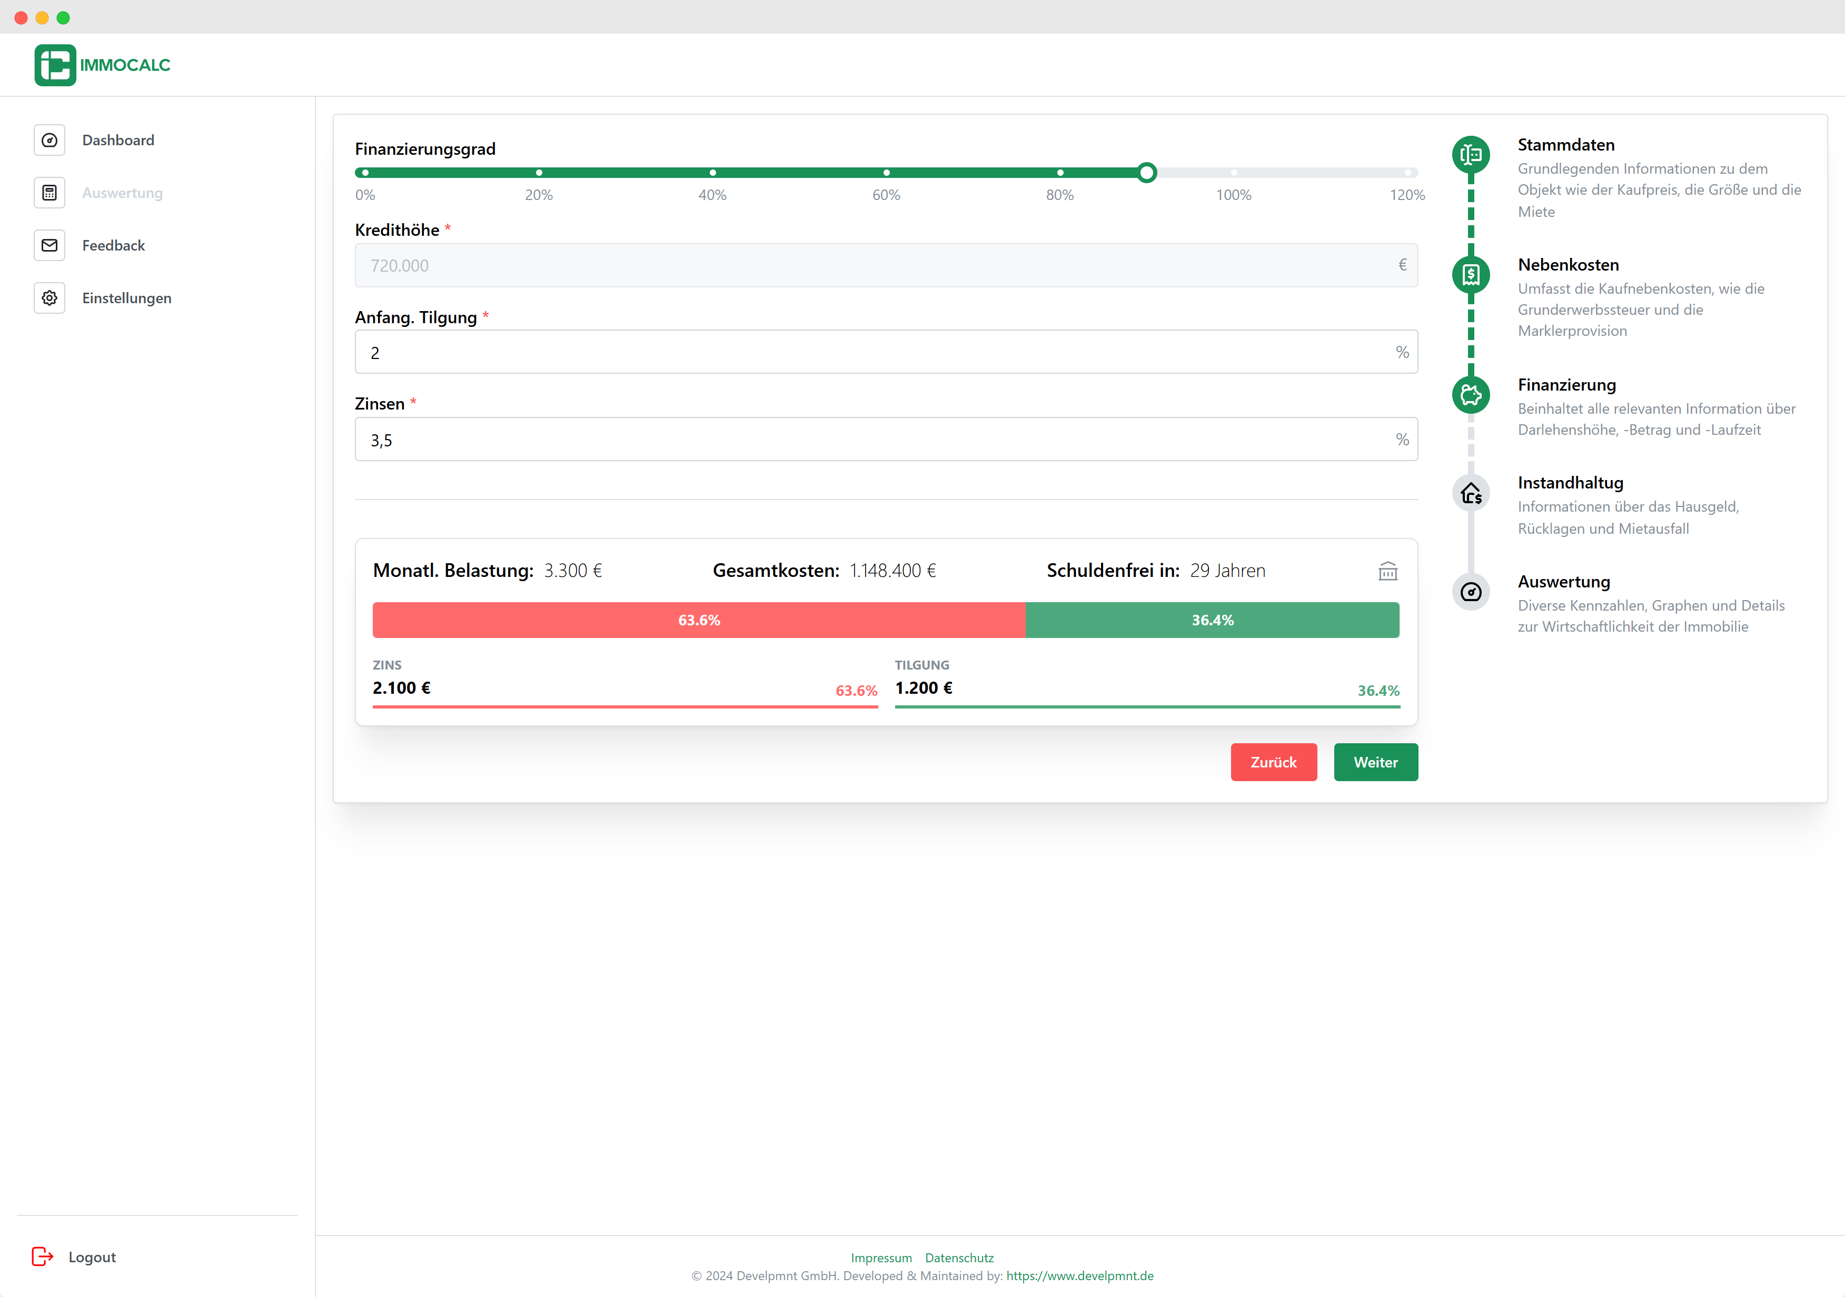Click the bank icon beside Schuldenfrei
Viewport: 1845px width, 1297px height.
point(1388,571)
